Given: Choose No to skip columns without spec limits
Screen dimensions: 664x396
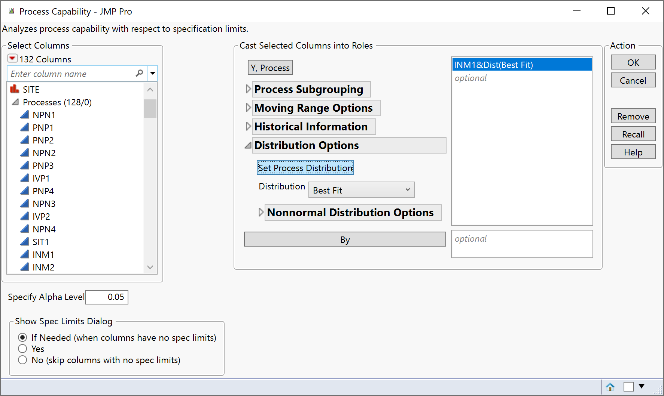Looking at the screenshot, I should (22, 360).
